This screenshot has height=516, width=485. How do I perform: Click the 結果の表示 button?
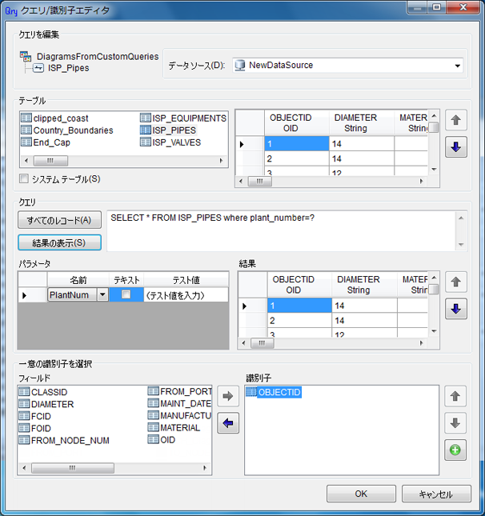59,242
